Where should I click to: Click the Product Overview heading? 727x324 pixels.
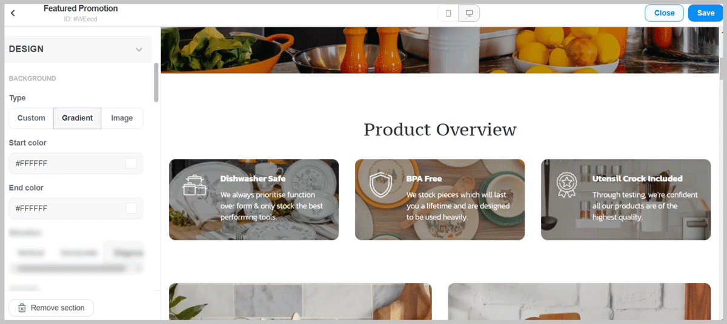[x=440, y=129]
